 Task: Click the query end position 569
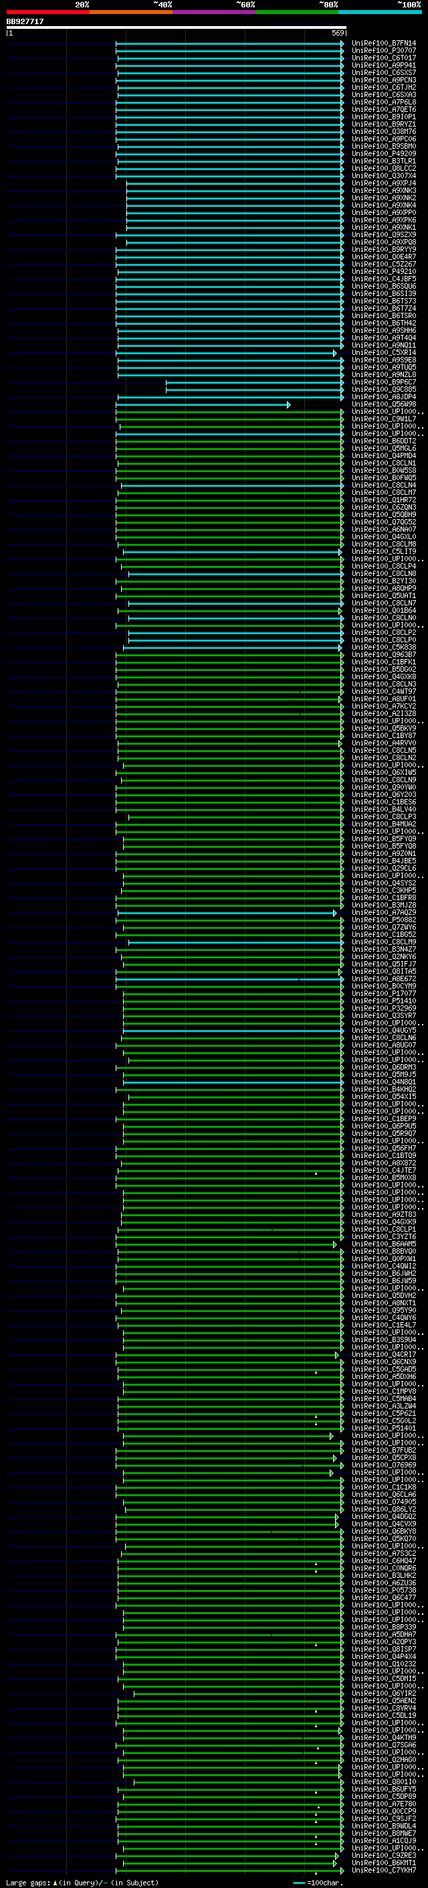[x=338, y=33]
